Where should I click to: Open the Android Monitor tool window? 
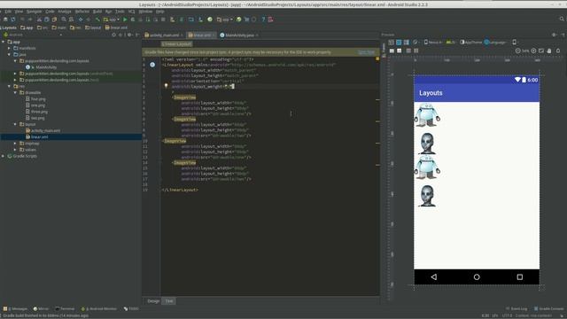tap(99, 309)
